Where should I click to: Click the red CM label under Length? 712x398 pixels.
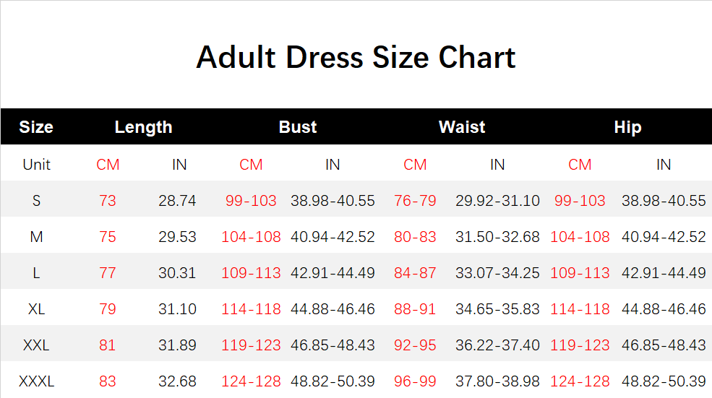coord(108,165)
